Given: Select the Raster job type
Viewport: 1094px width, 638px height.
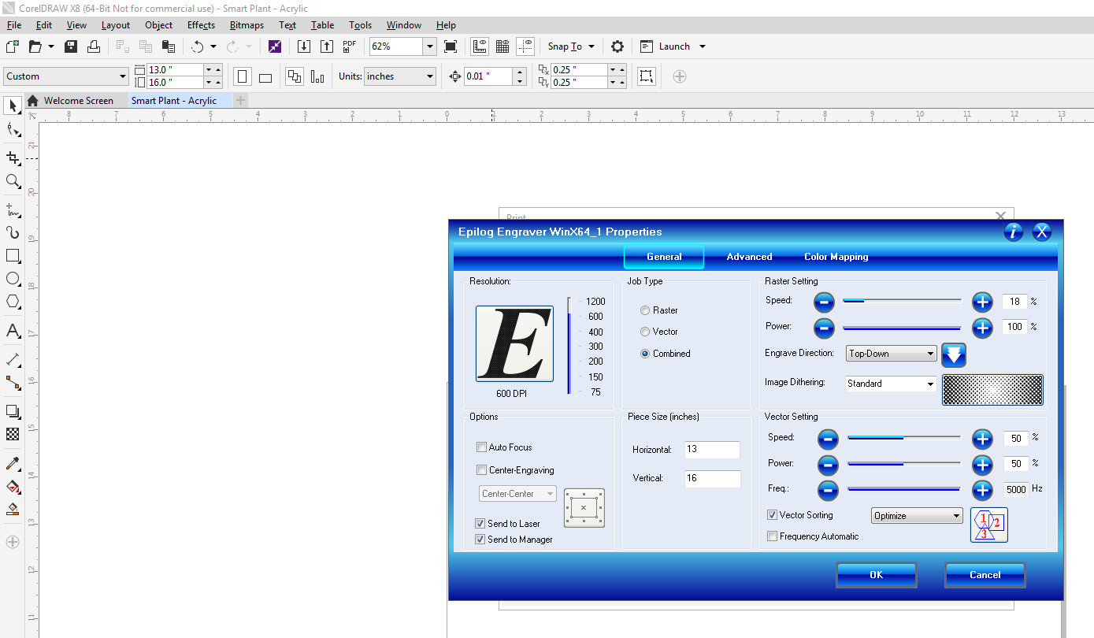Looking at the screenshot, I should [x=645, y=310].
